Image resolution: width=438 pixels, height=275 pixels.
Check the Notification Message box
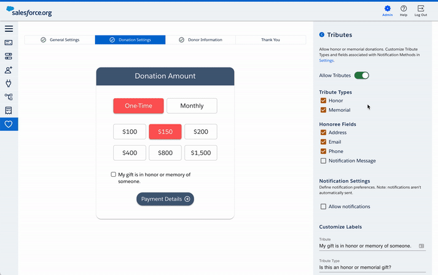pos(323,161)
